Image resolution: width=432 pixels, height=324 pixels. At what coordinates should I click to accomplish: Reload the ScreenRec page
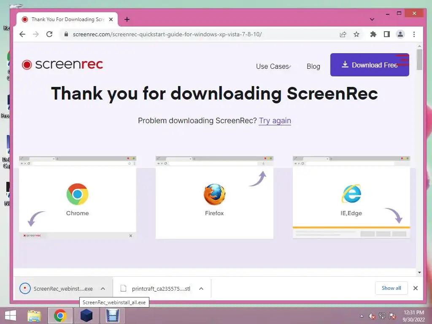[49, 34]
